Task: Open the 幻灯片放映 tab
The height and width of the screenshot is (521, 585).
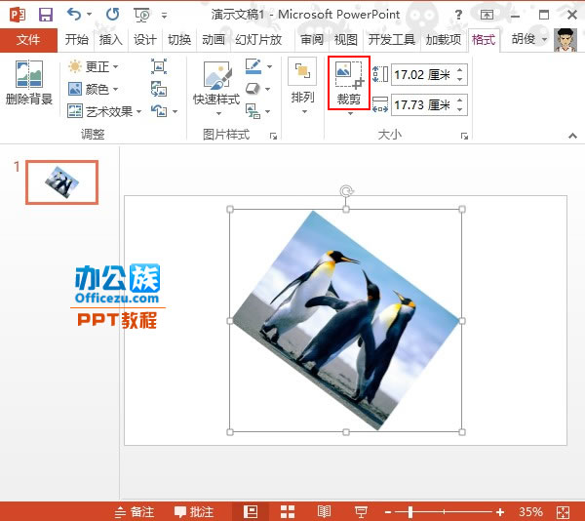Action: [x=258, y=40]
